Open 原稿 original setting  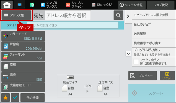pos(23,67)
